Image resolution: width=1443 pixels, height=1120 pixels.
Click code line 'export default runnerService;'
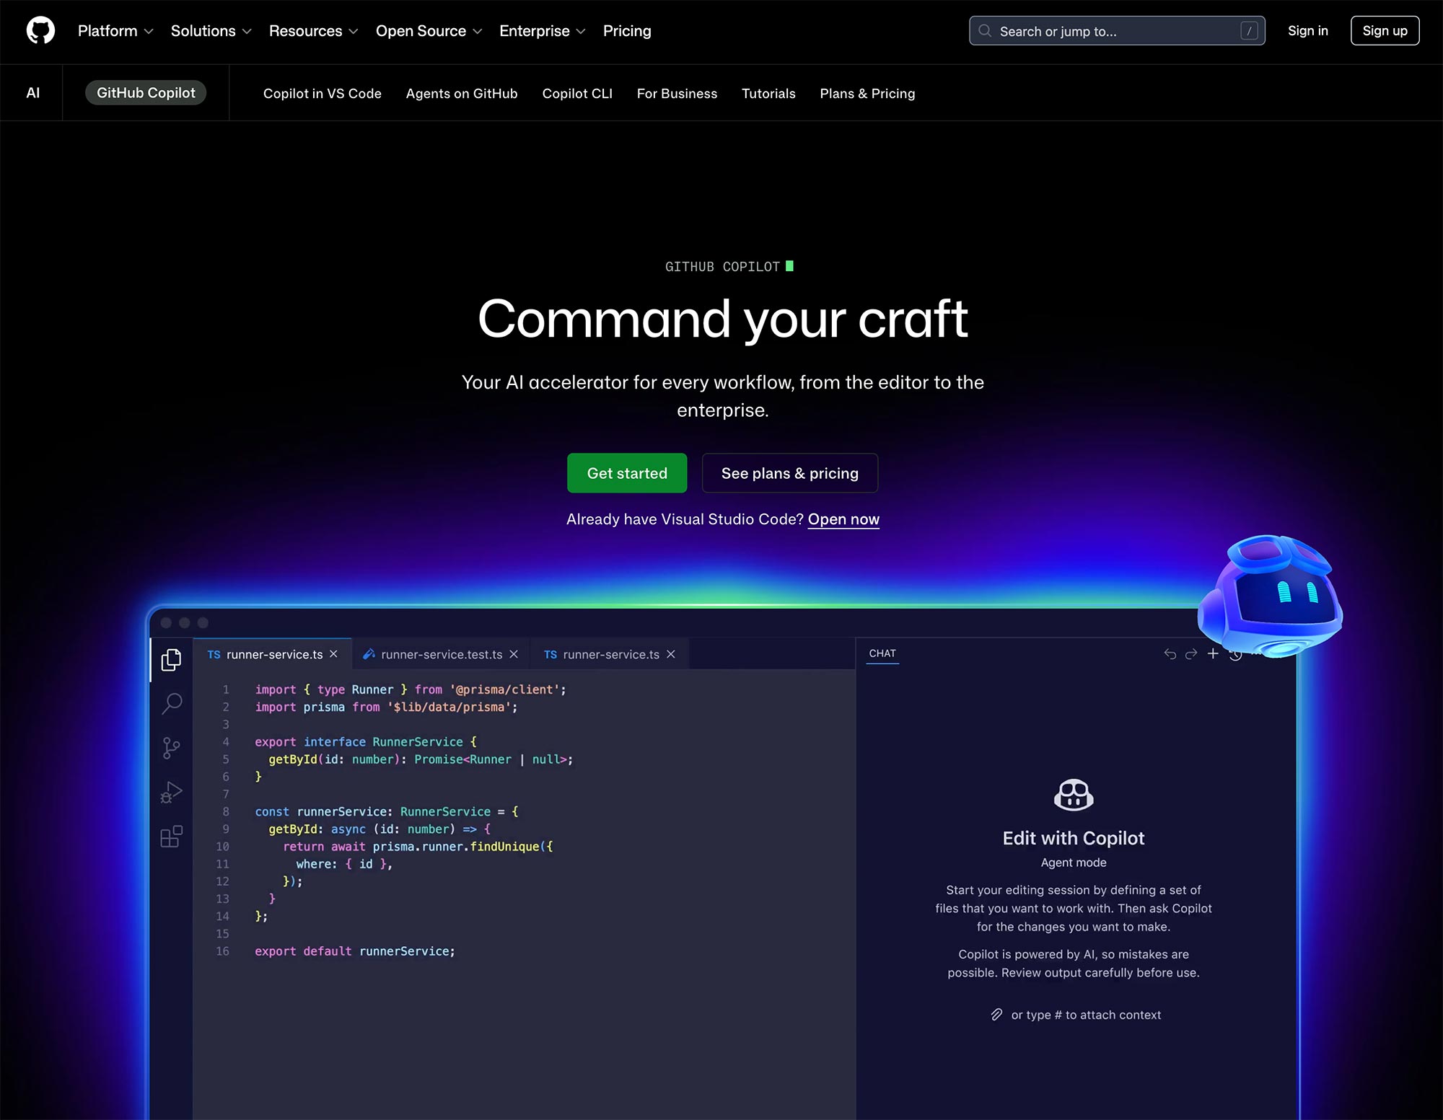tap(355, 951)
